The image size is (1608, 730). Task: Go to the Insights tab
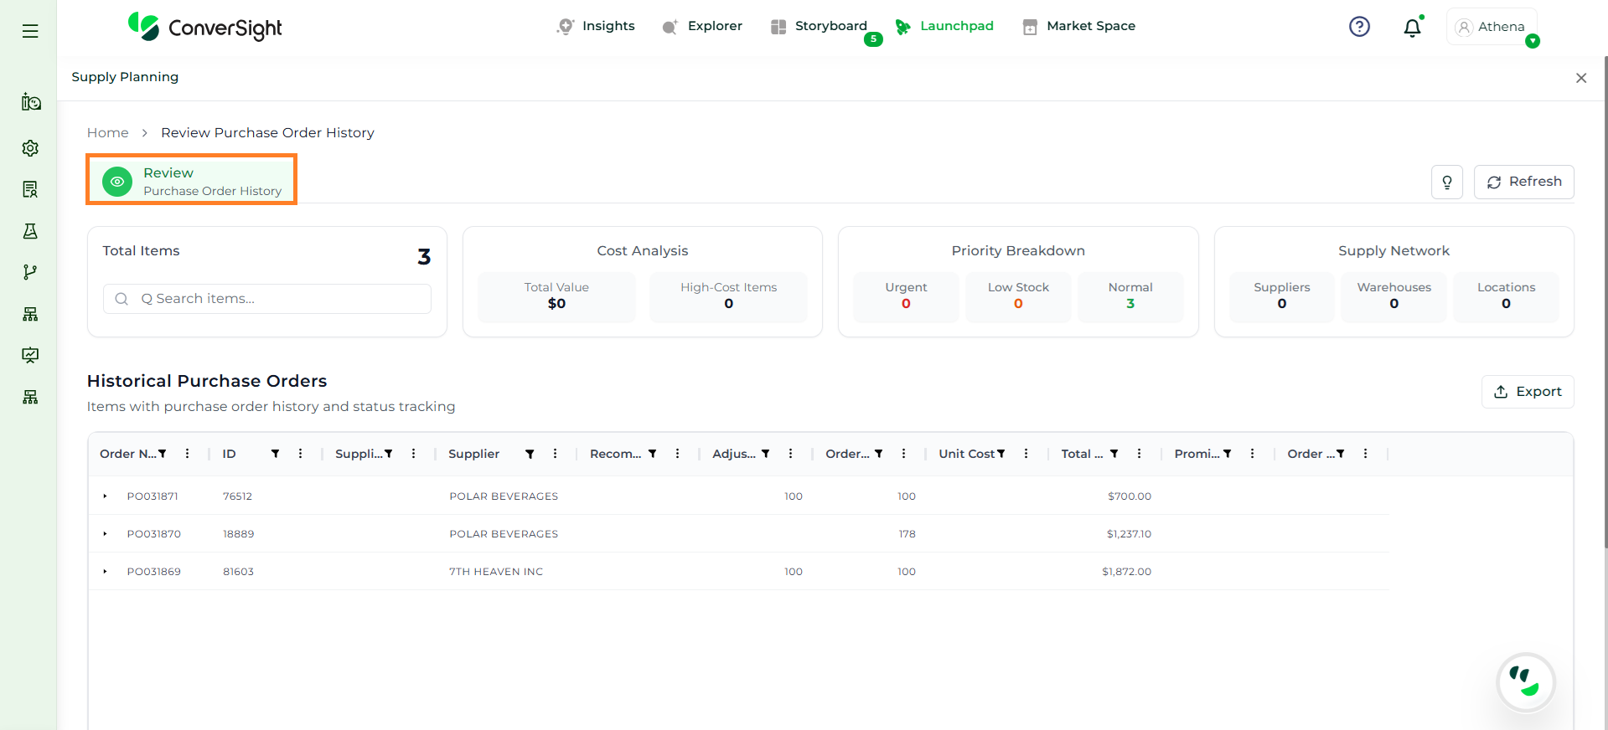coord(596,26)
